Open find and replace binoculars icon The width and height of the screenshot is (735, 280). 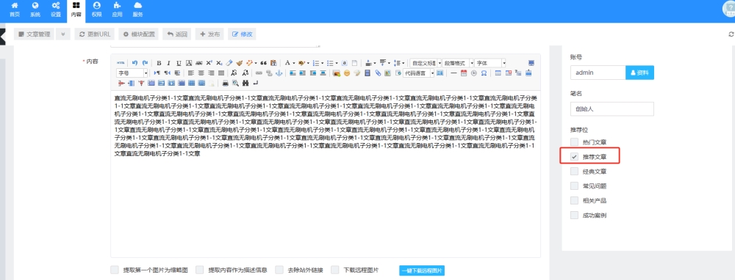point(245,84)
